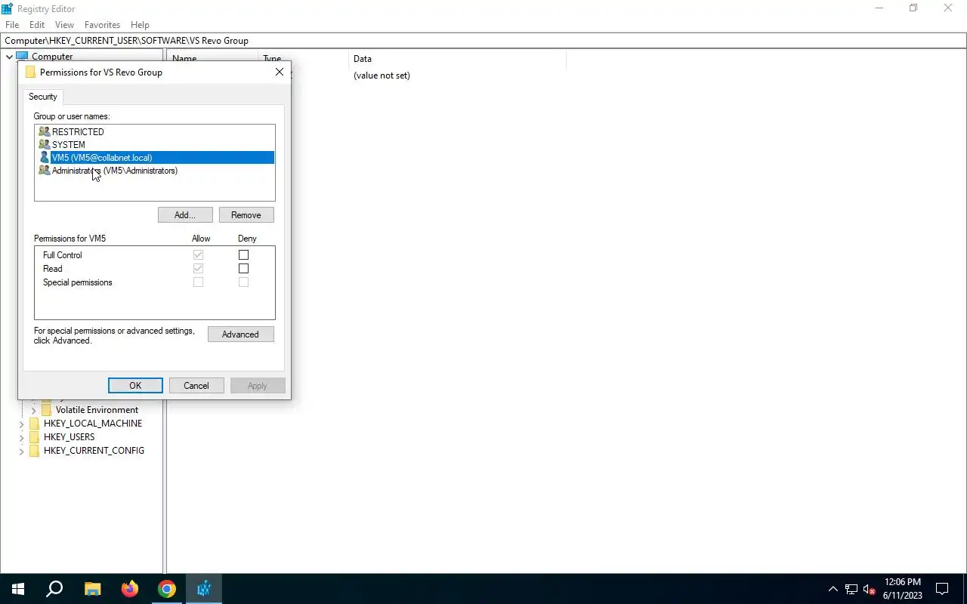Image resolution: width=967 pixels, height=604 pixels.
Task: Click the Cancel button
Action: click(196, 386)
